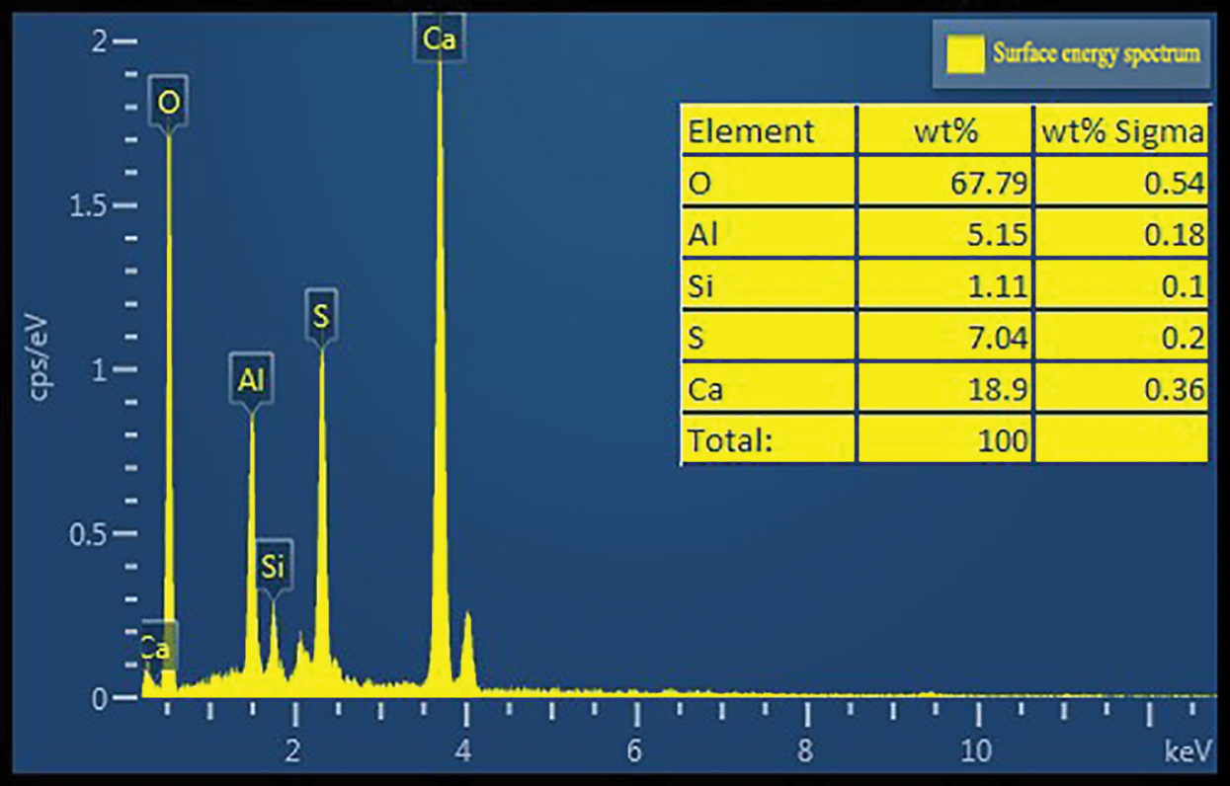Image resolution: width=1230 pixels, height=786 pixels.
Task: Click the Surface energy spectrum legend text
Action: point(1097,53)
